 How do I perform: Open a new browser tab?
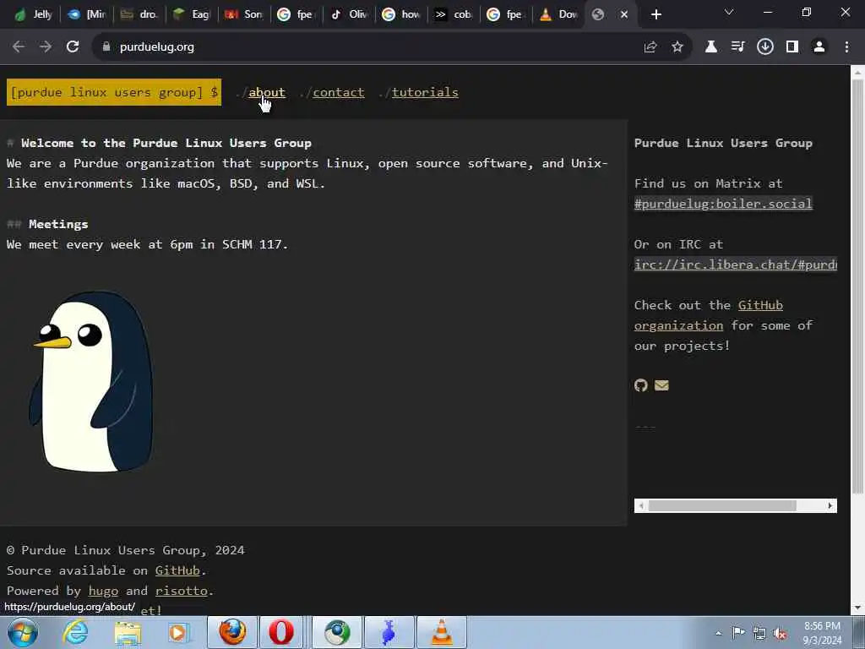tap(656, 14)
